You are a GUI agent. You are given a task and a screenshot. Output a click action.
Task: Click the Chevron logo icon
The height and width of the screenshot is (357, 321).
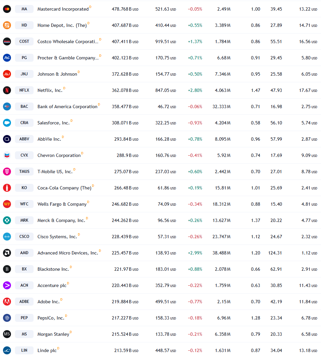click(7, 155)
